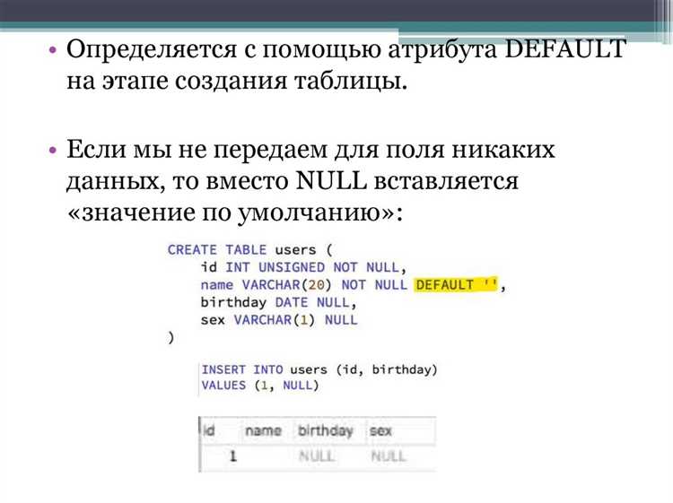Click the sex VARCHAR(1) NULL line
Image resolution: width=673 pixels, height=503 pixels.
278,319
